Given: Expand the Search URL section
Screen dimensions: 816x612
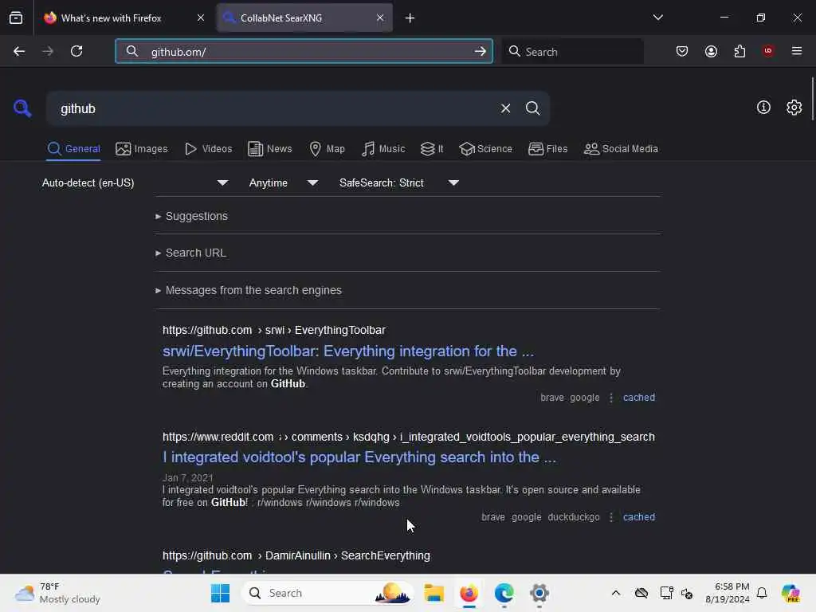Looking at the screenshot, I should click(191, 253).
